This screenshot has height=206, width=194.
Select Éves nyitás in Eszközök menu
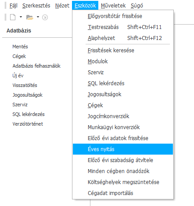(123, 149)
